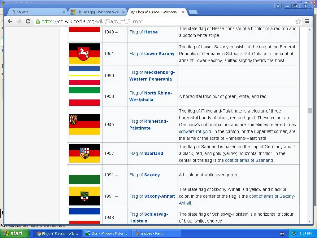
Task: Click 'A bicolour of white over green' text
Action: [x=208, y=175]
